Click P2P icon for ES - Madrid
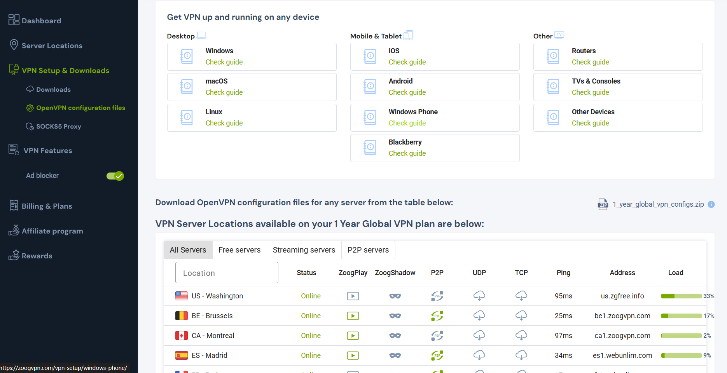Image resolution: width=727 pixels, height=373 pixels. (437, 356)
